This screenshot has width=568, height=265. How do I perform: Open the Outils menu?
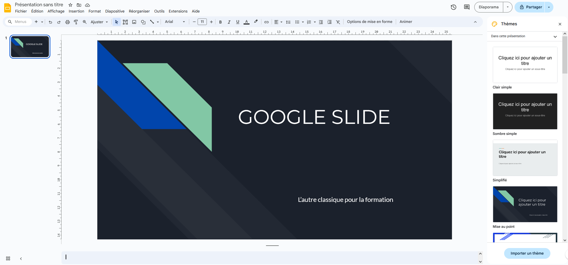(x=159, y=11)
